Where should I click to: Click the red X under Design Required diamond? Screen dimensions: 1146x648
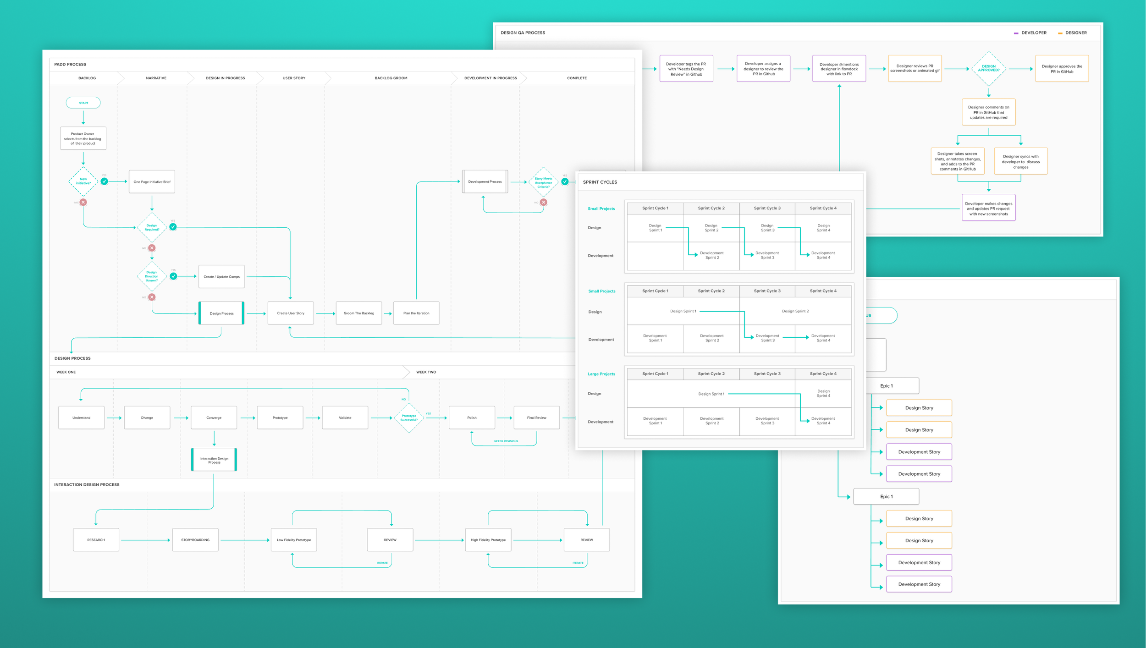tap(152, 247)
